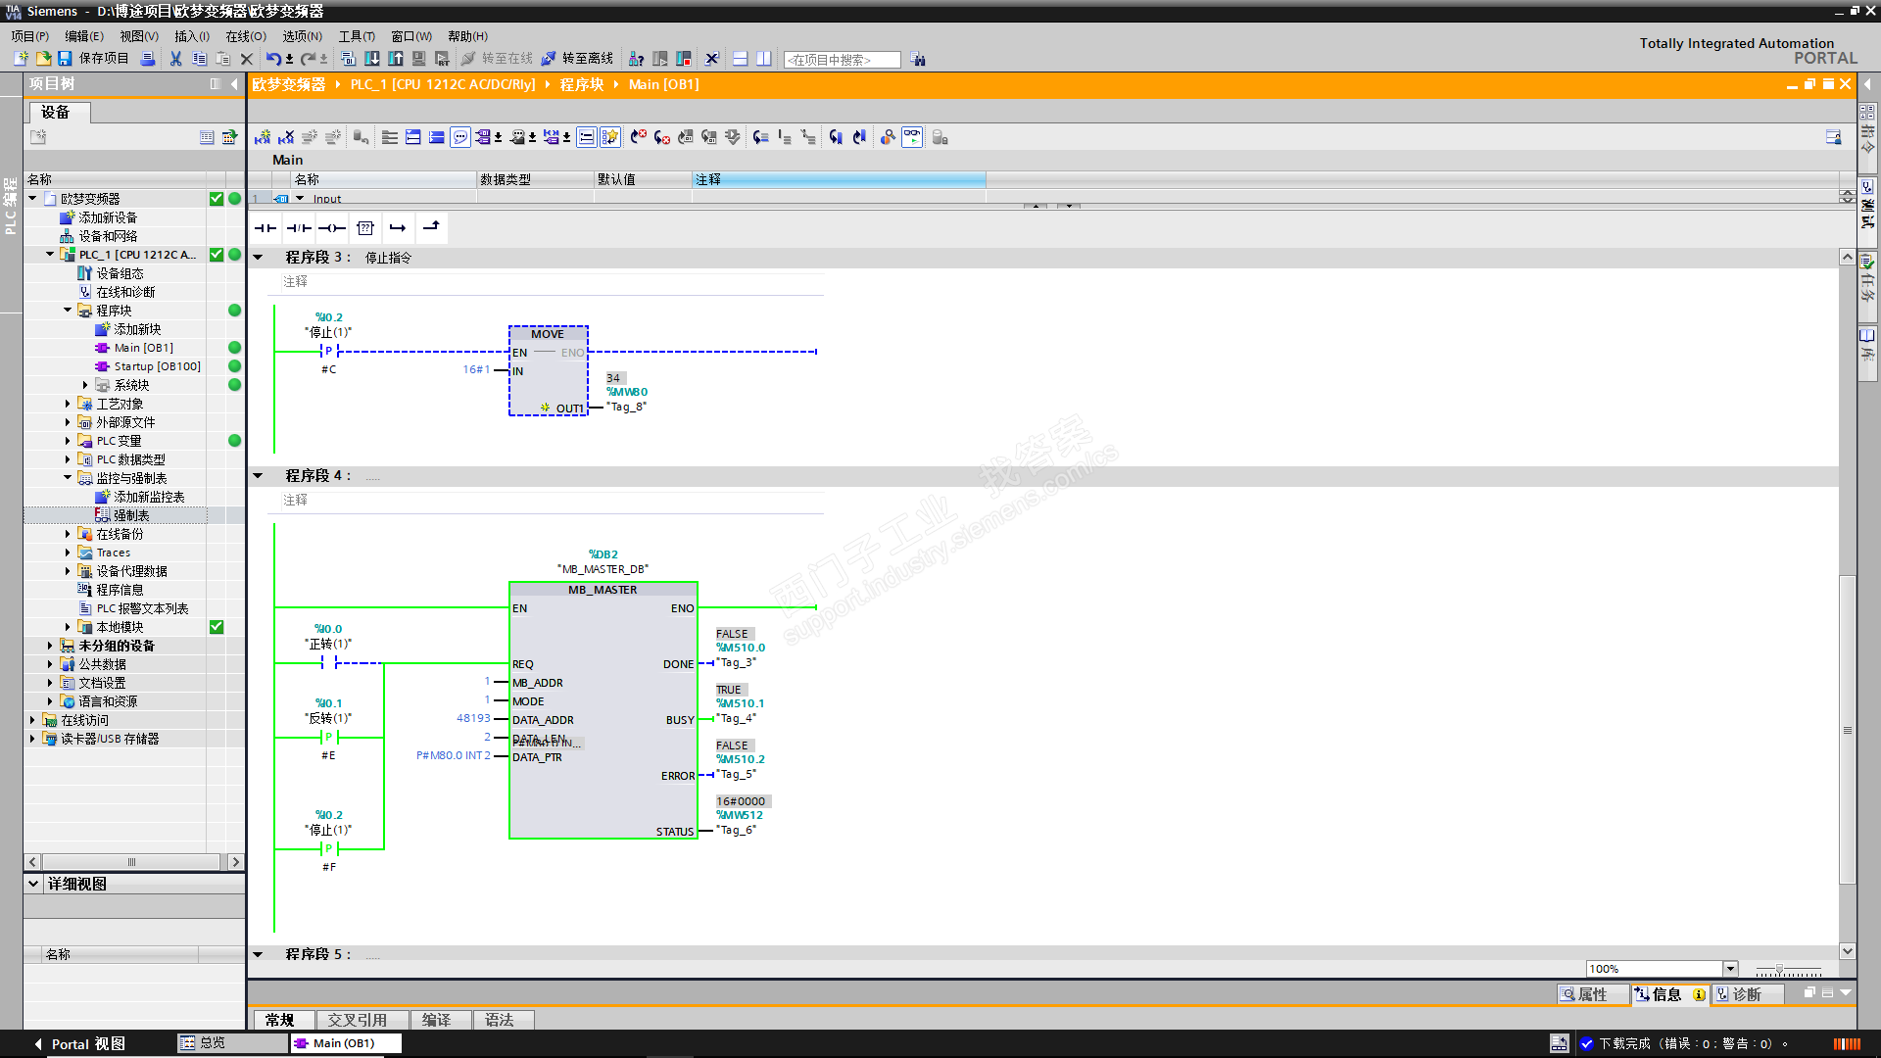Toggle the checkbox beside the local modules tree item

tap(217, 627)
